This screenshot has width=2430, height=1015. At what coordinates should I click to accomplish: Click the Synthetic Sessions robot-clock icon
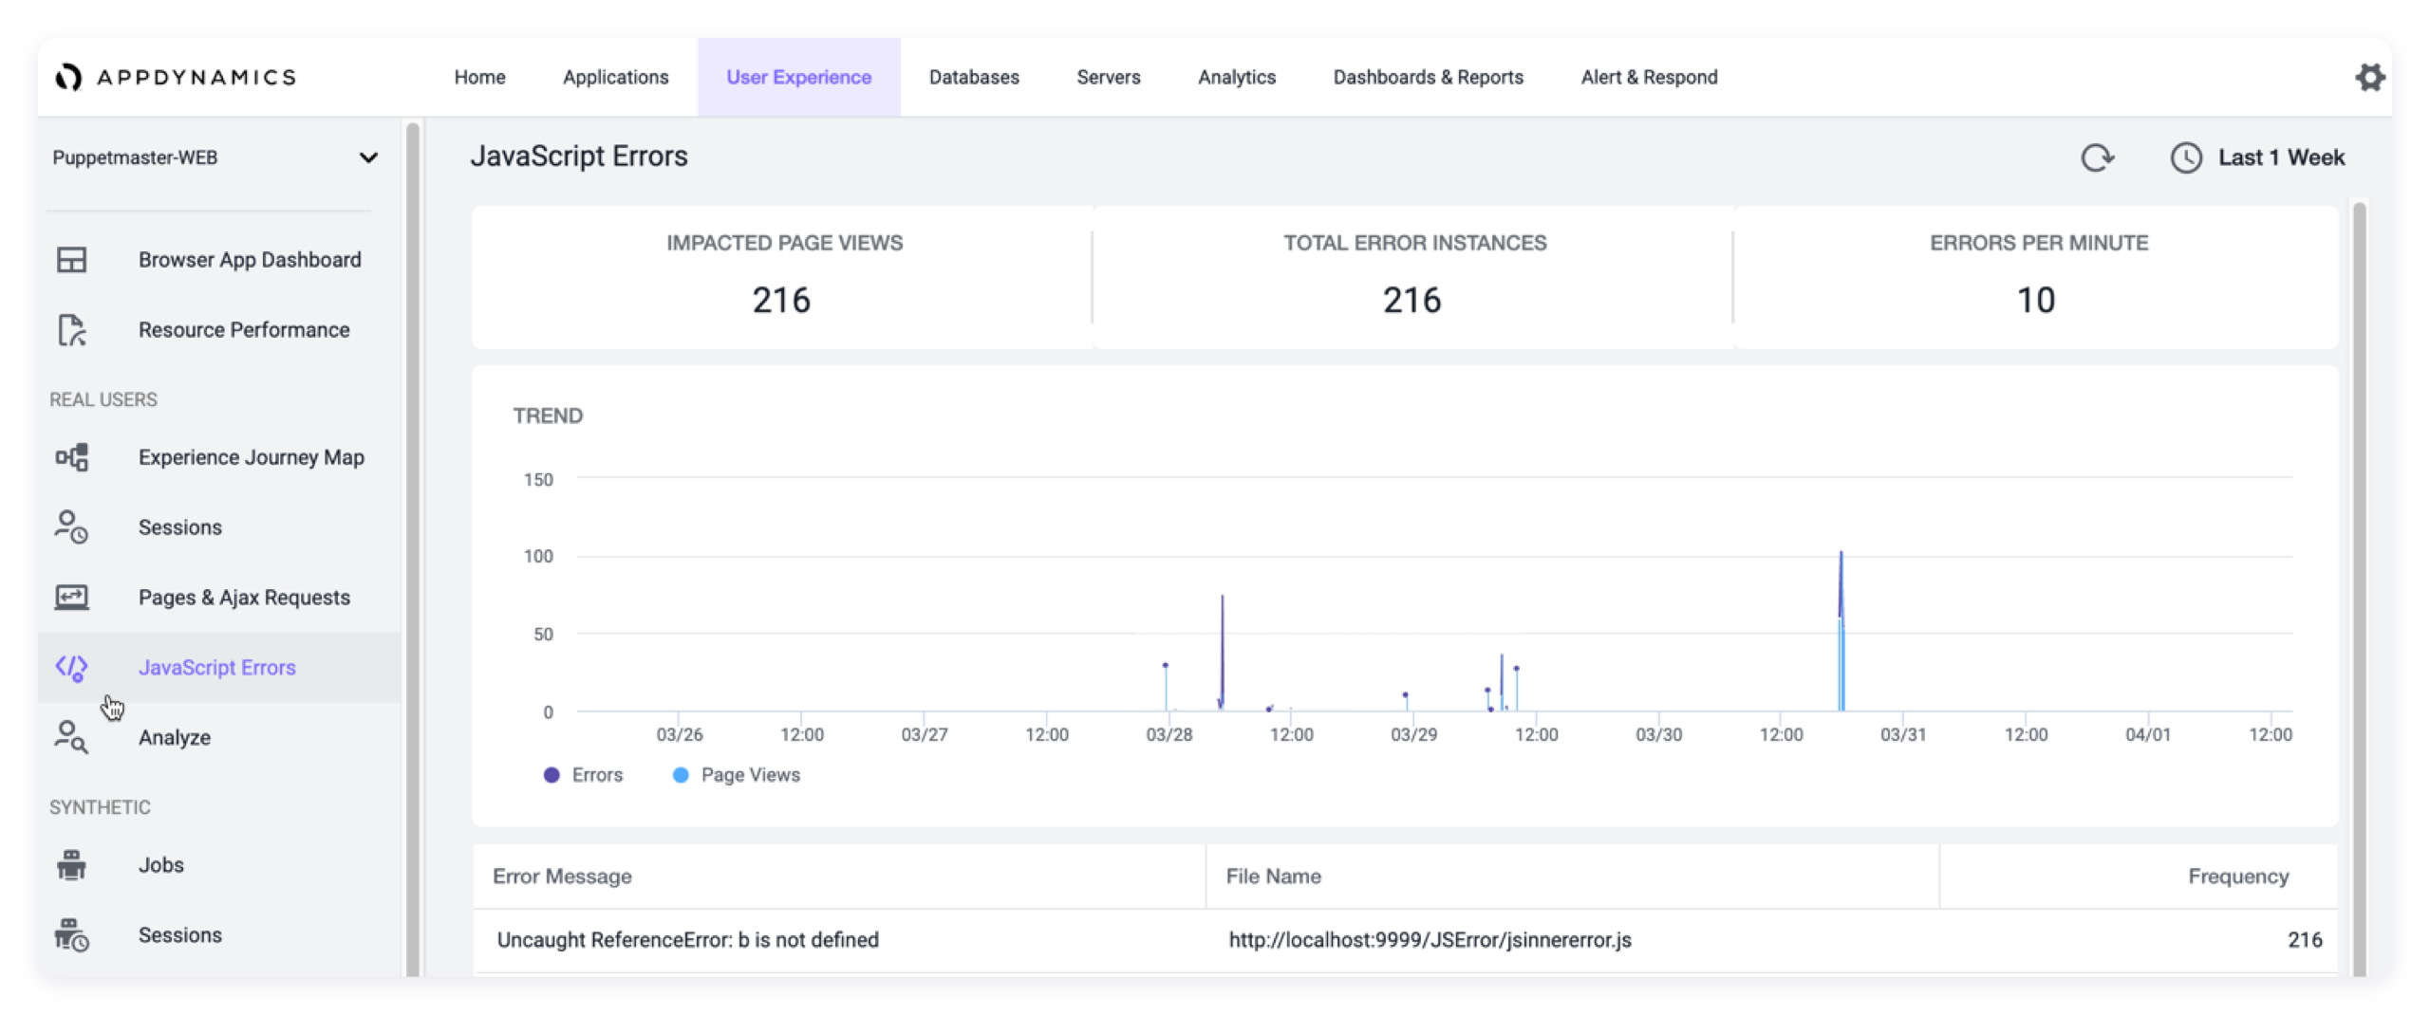(x=71, y=934)
